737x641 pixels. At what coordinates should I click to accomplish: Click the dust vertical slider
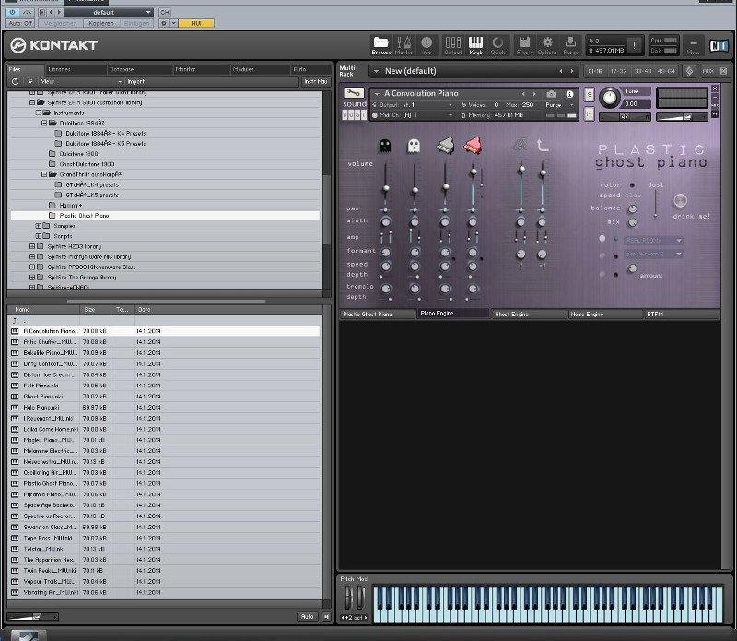[x=655, y=203]
